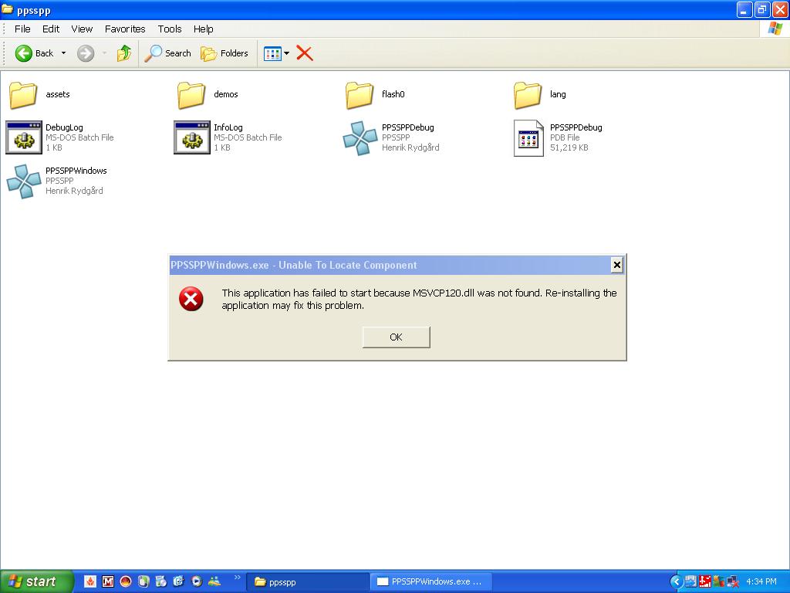
Task: Select the PPSSPPDebug application icon
Action: click(360, 138)
